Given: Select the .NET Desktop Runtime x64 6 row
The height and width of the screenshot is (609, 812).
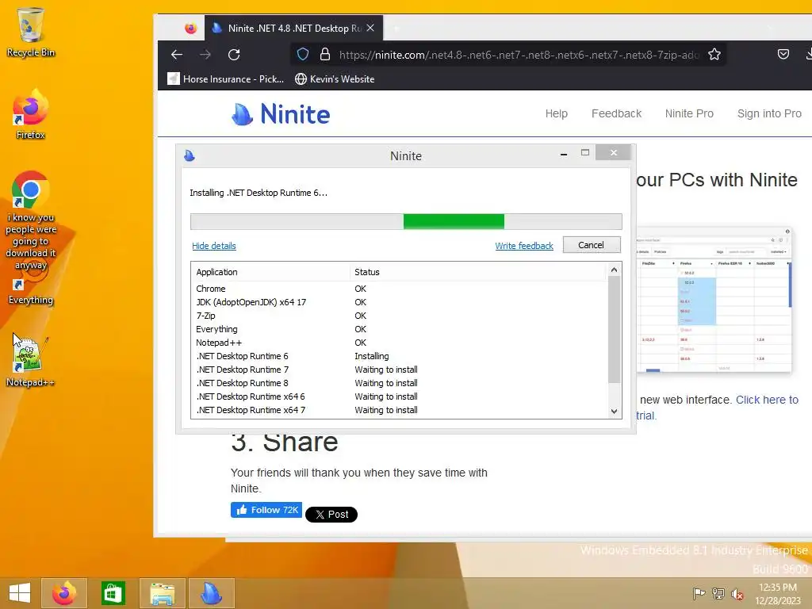Looking at the screenshot, I should (399, 396).
